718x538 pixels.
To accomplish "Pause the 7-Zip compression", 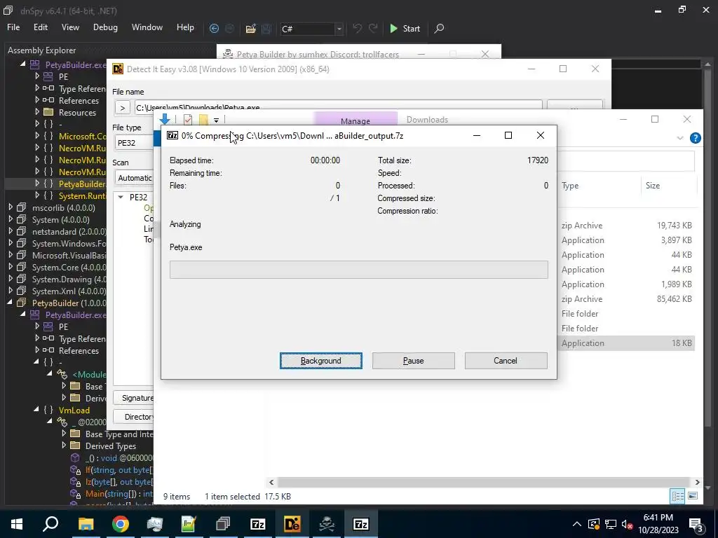I will pyautogui.click(x=414, y=361).
